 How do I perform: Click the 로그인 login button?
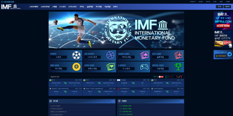tap(219, 7)
